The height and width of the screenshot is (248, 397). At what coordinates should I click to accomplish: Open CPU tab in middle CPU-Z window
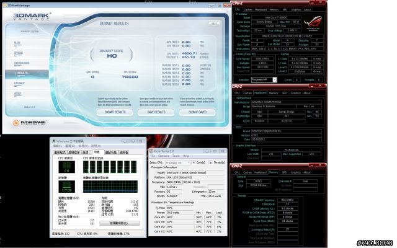237,93
